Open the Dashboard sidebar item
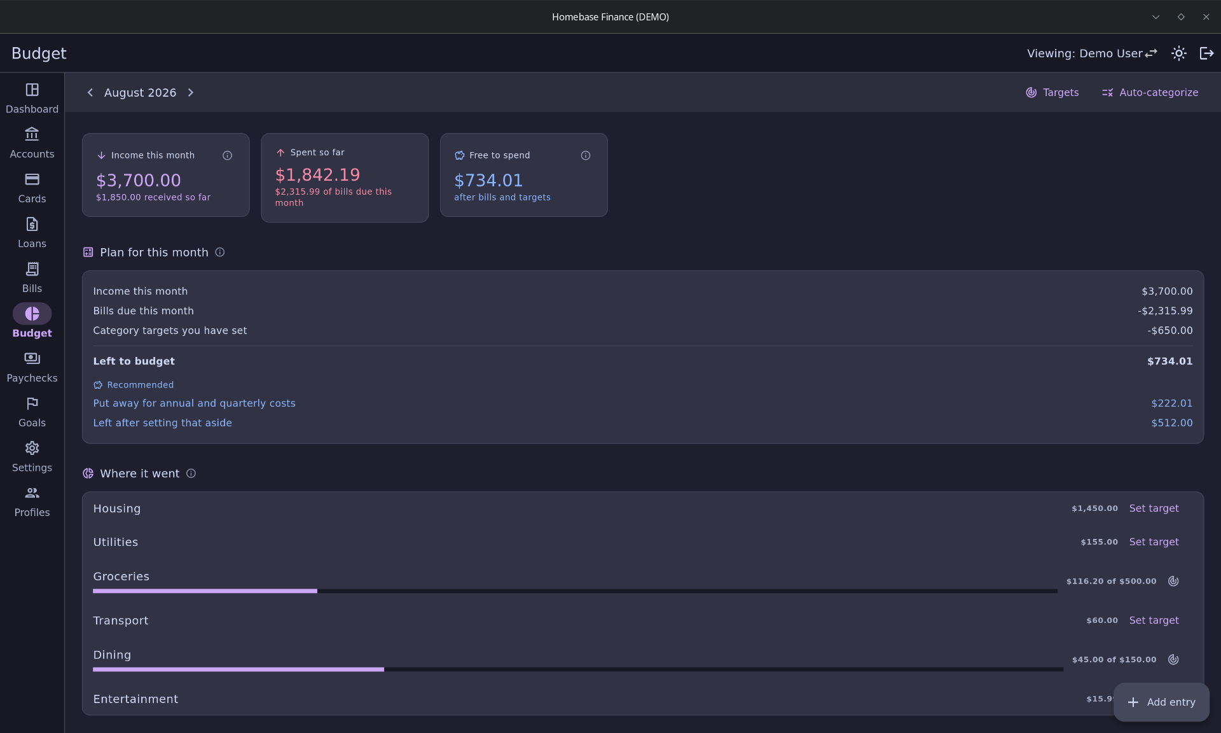Screen dimensions: 1221x733 32,98
